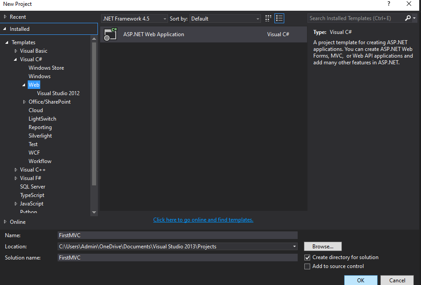The width and height of the screenshot is (421, 285).
Task: Expand the Online section
Action: click(5, 222)
